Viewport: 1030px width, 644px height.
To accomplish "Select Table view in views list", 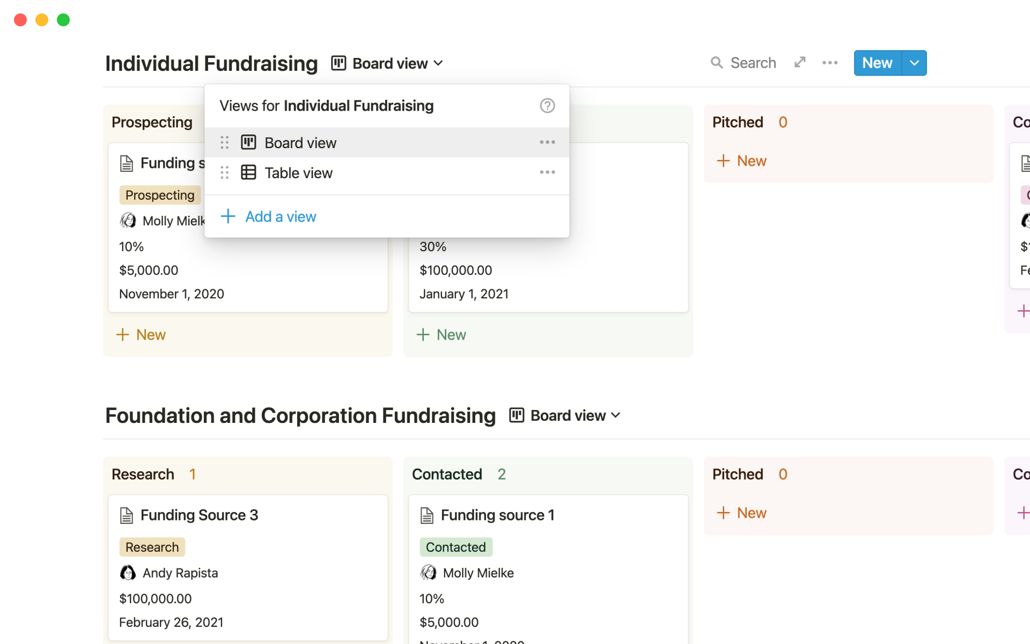I will pos(298,173).
